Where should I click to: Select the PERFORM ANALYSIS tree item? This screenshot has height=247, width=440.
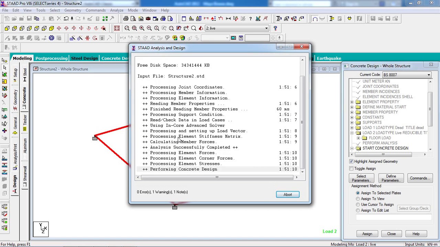point(380,143)
